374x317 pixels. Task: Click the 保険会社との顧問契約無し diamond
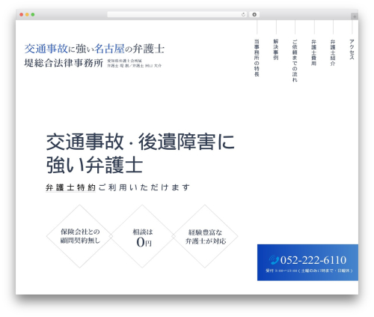click(x=80, y=236)
